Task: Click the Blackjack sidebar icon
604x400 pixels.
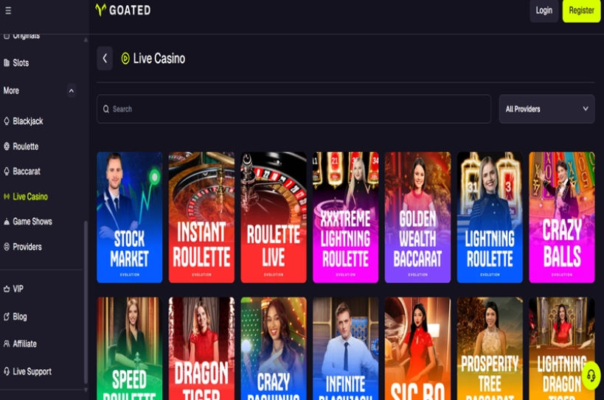Action: (7, 121)
